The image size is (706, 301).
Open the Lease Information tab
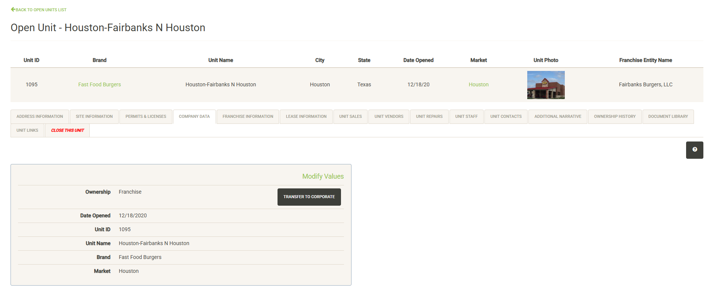point(306,117)
